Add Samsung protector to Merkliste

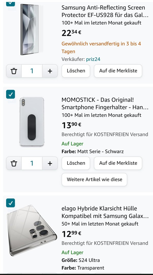[x=118, y=71]
